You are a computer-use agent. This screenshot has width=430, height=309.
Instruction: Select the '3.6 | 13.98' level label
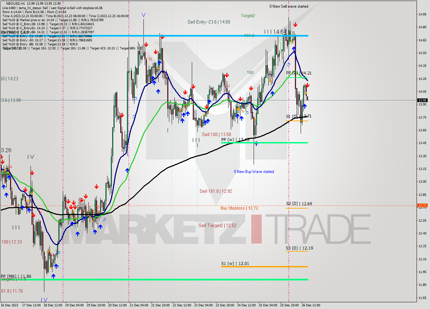[10, 100]
